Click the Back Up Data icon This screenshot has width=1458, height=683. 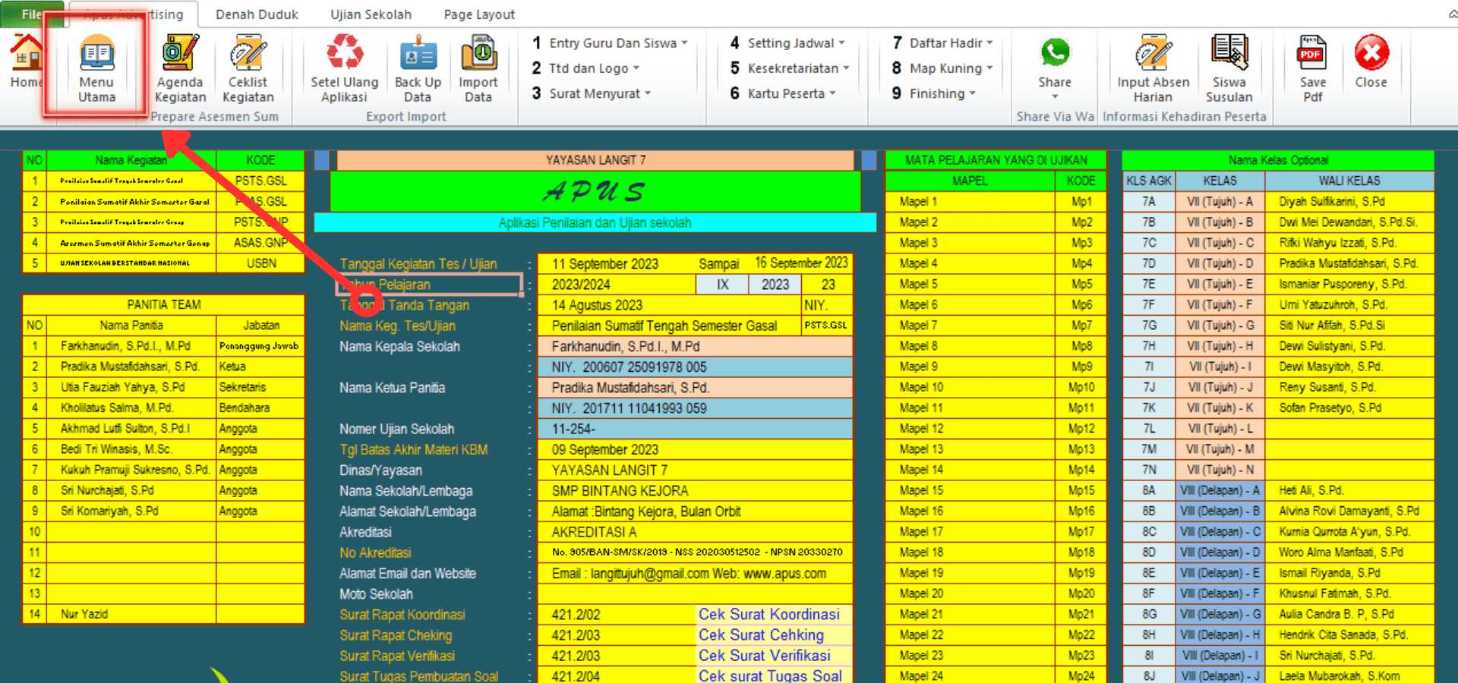[418, 68]
